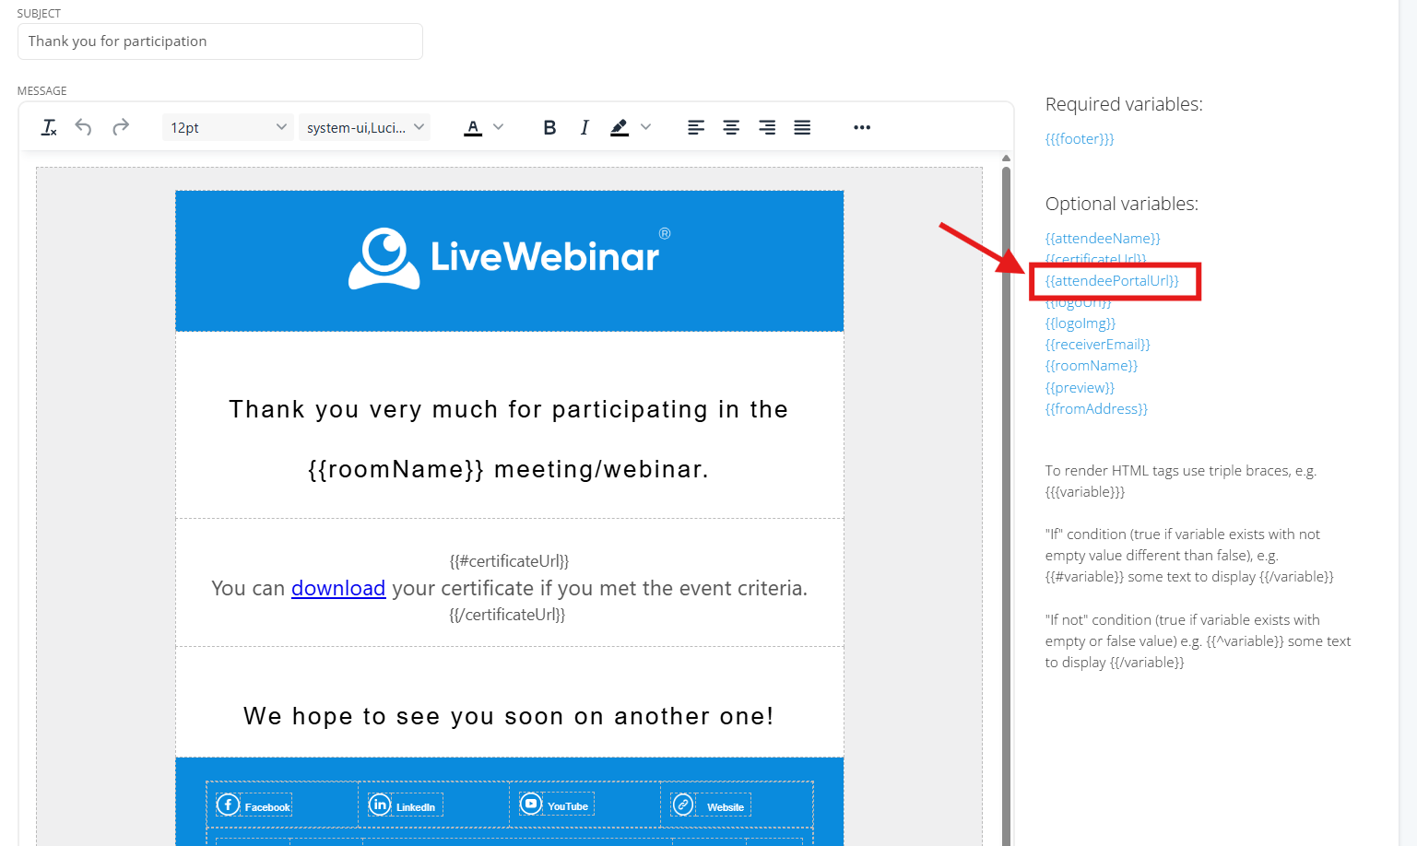1417x846 pixels.
Task: Redo the last edit
Action: [x=121, y=127]
